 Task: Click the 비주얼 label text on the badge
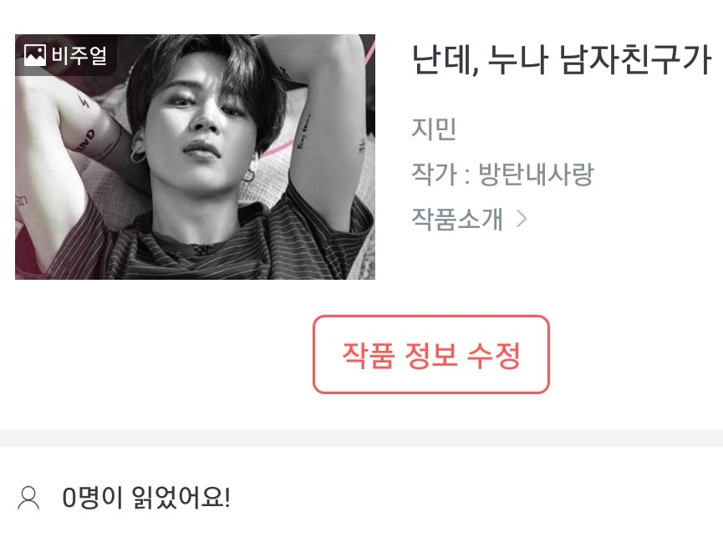[x=79, y=55]
